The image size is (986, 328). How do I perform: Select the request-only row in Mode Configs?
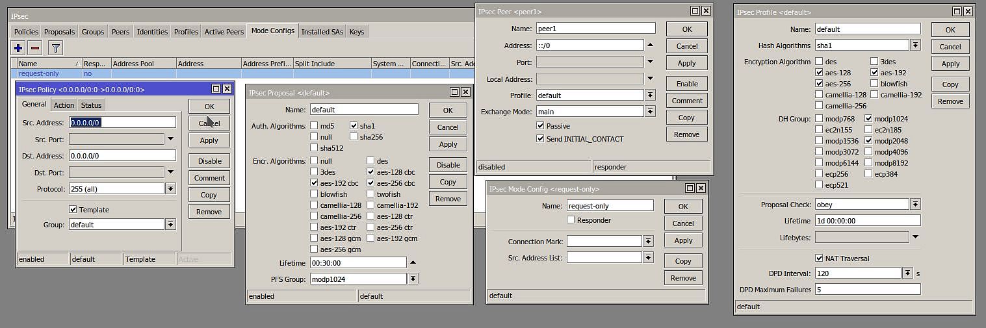pyautogui.click(x=39, y=74)
